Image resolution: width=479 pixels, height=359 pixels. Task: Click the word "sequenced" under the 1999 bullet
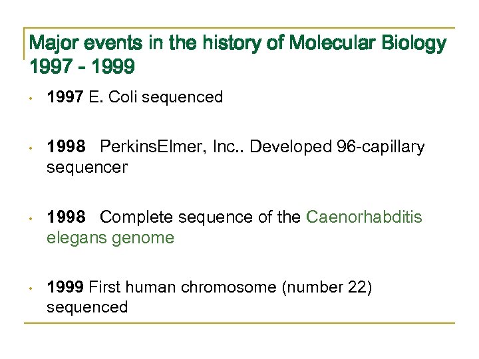click(86, 307)
